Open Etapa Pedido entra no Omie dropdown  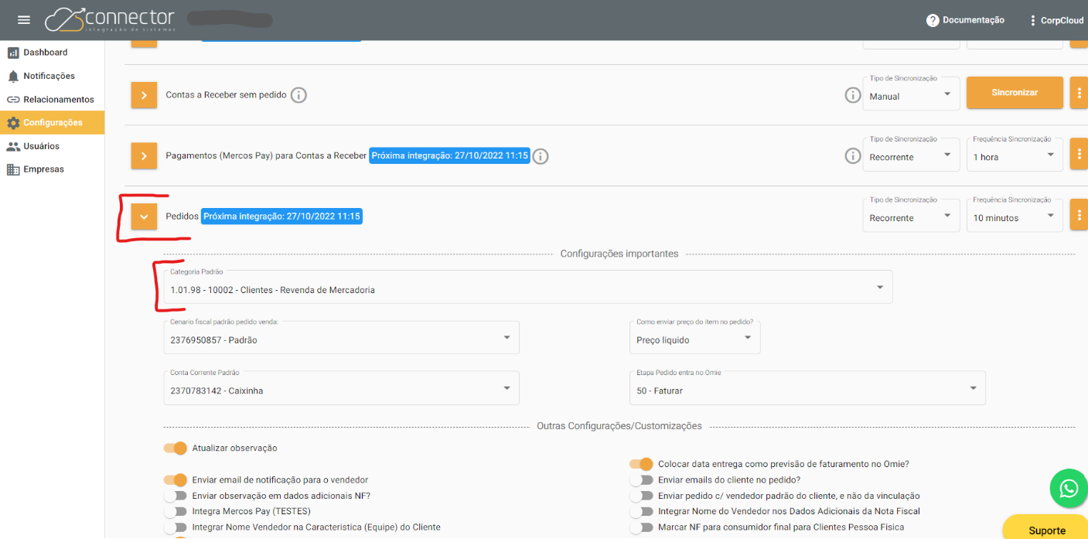click(x=807, y=387)
